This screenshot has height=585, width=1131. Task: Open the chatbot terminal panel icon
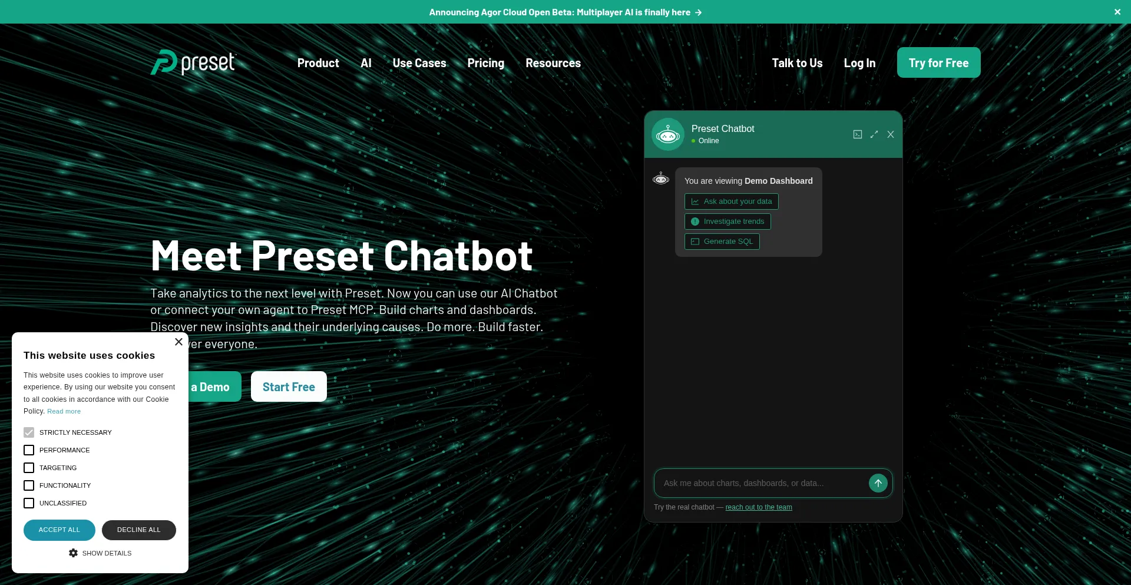858,134
